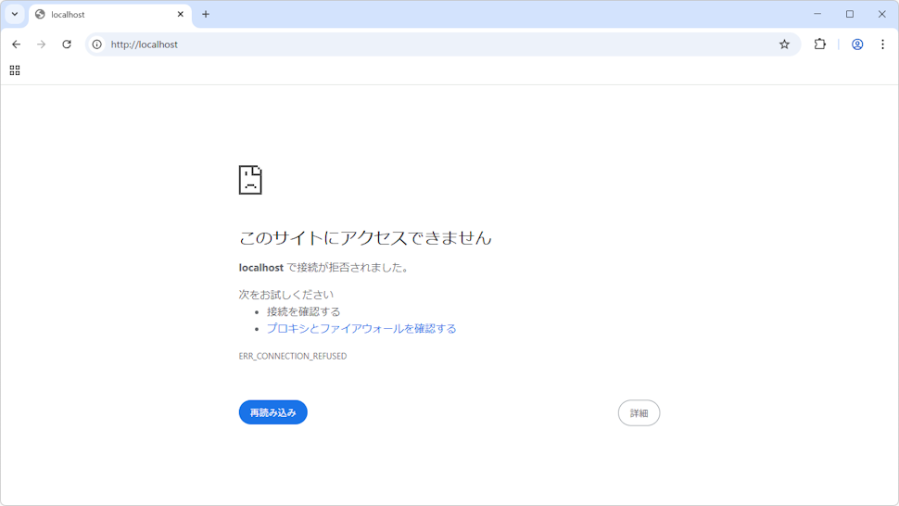This screenshot has width=899, height=506.
Task: Close the browser window
Action: (881, 14)
